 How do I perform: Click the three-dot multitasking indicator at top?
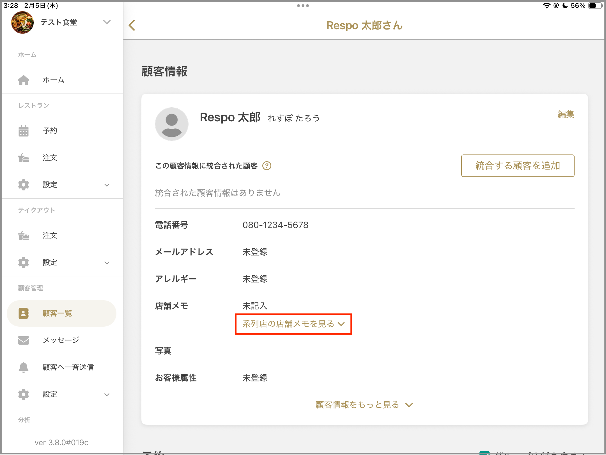pos(303,6)
